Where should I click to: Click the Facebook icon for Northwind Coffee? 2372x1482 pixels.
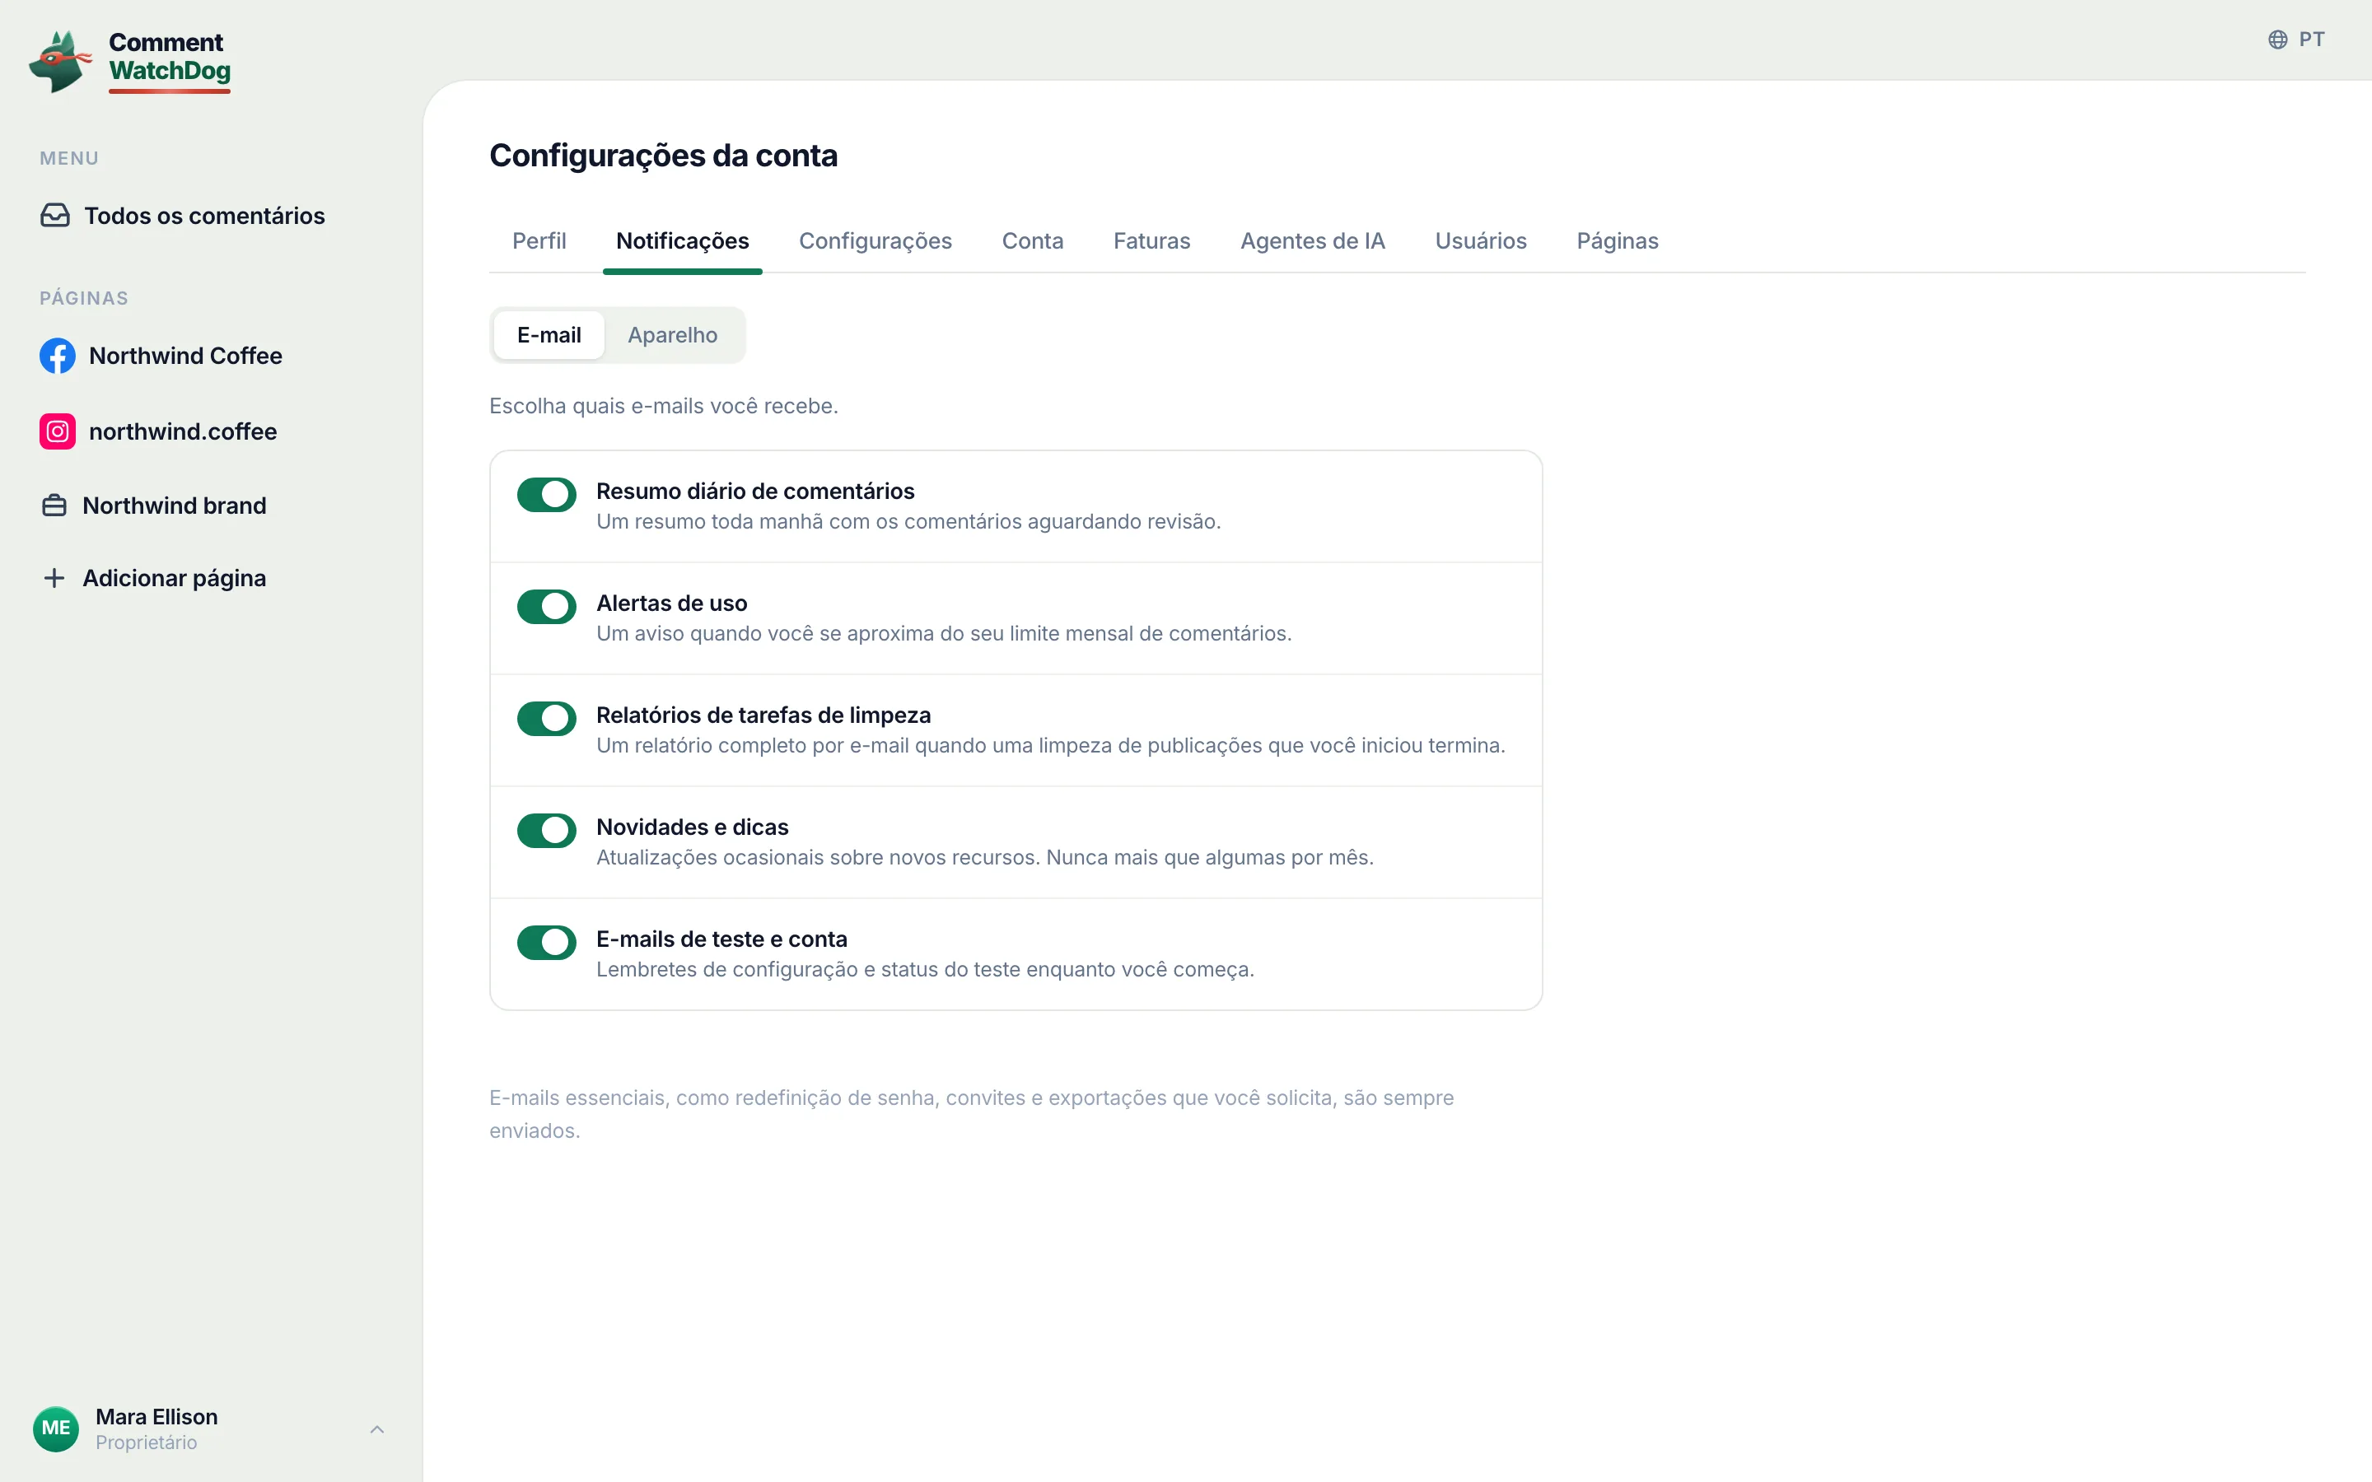pos(58,356)
